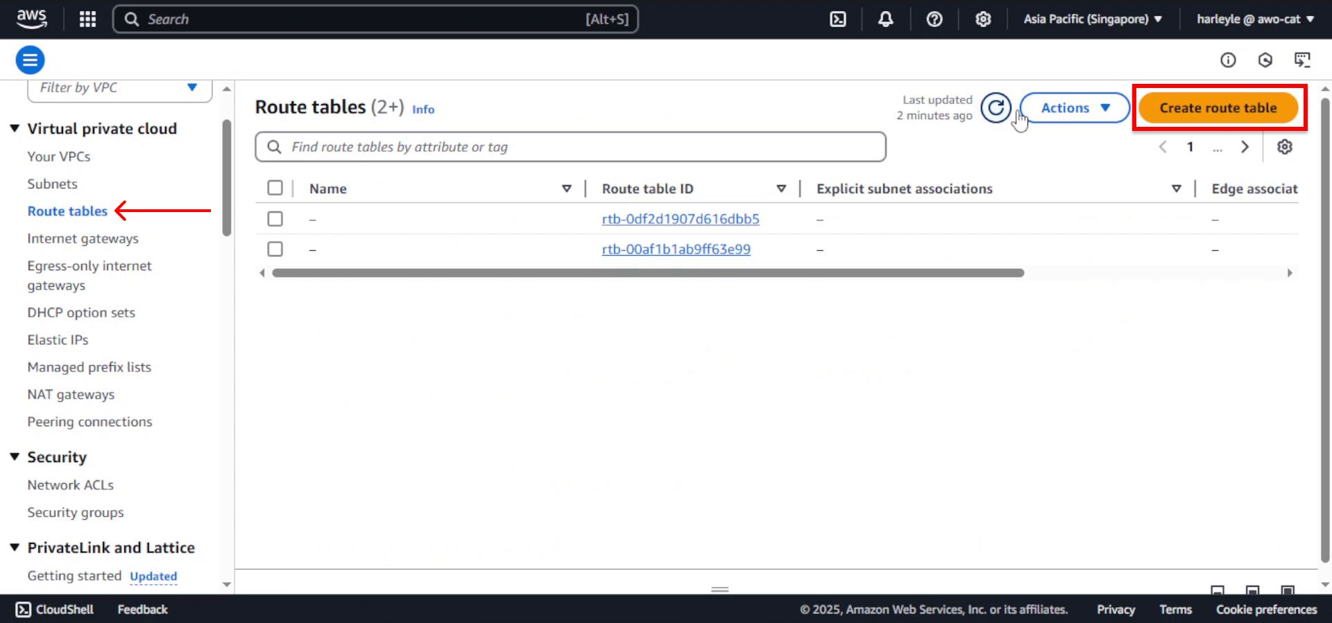Open rtb-0df2d1907d616dbb5 link
Screen dimensions: 1332x623
[681, 219]
